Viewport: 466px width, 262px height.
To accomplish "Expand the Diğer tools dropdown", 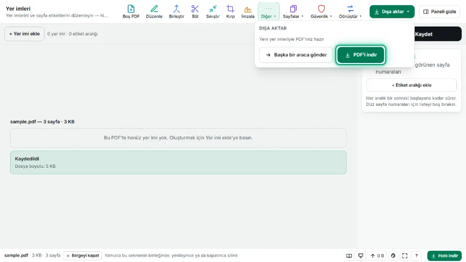I will pyautogui.click(x=268, y=12).
